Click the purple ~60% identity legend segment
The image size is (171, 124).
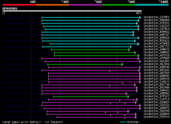(x=85, y=5)
